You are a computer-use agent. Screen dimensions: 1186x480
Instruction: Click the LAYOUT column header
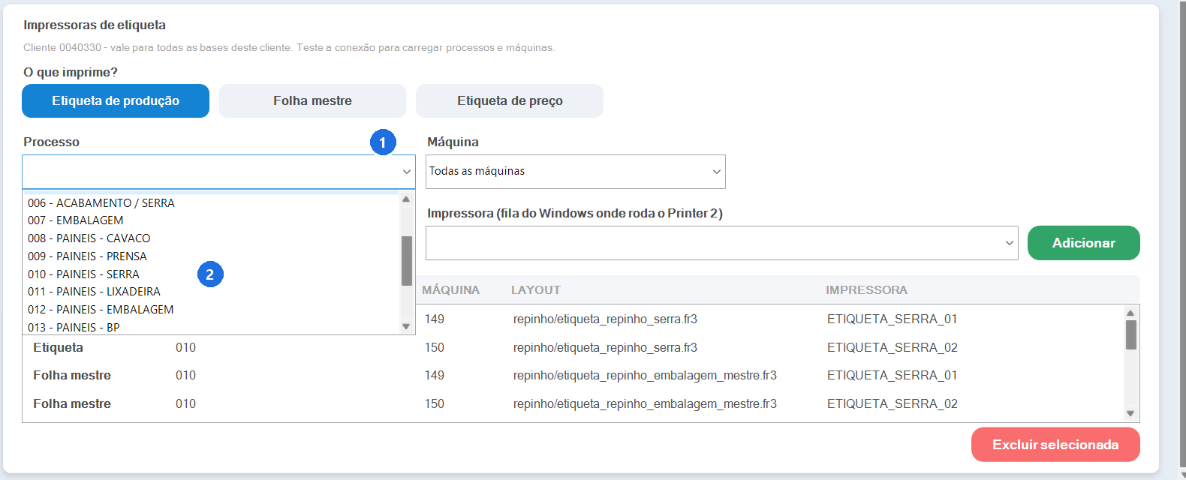(x=536, y=290)
